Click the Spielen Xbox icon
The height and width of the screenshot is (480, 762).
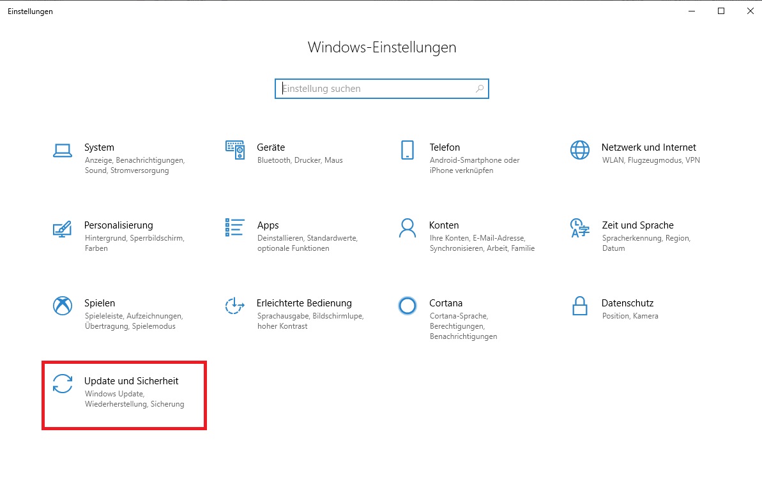[x=62, y=306]
